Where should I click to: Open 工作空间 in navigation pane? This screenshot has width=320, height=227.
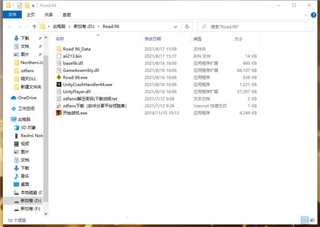[x=23, y=108]
